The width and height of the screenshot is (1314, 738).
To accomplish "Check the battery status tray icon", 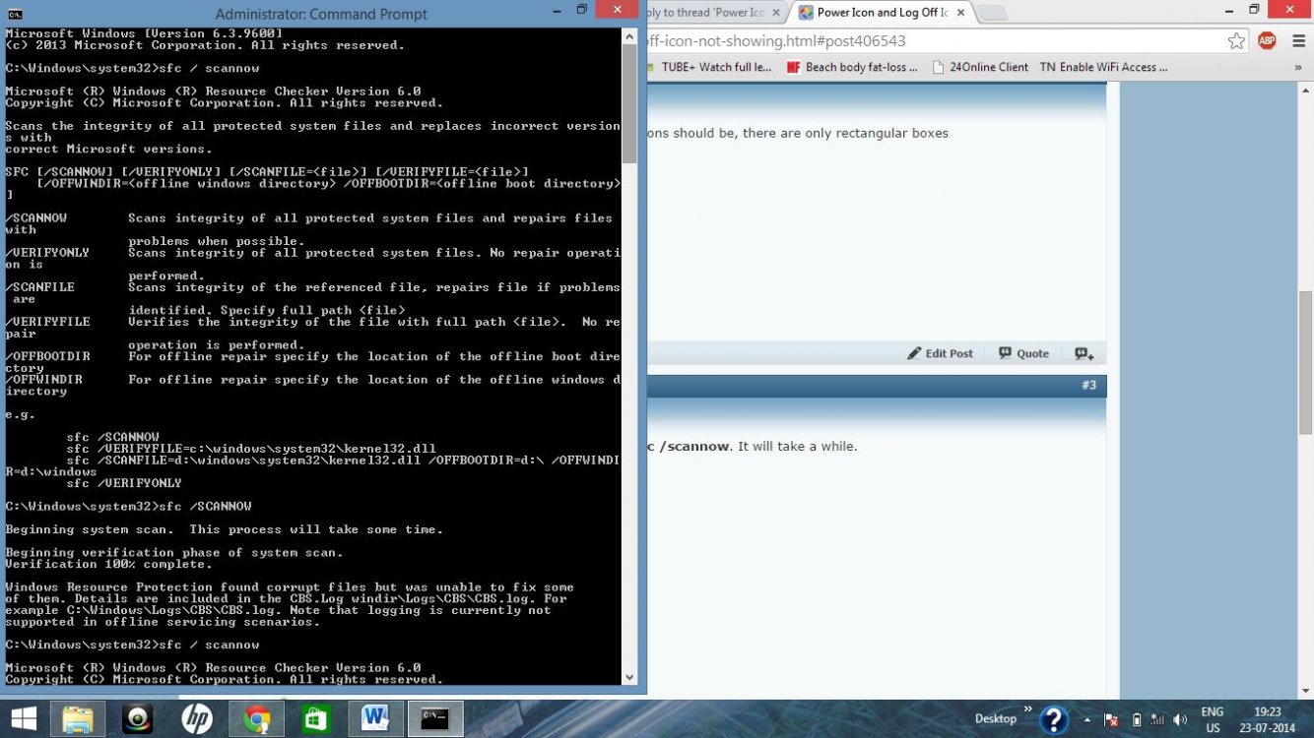I will [1137, 720].
